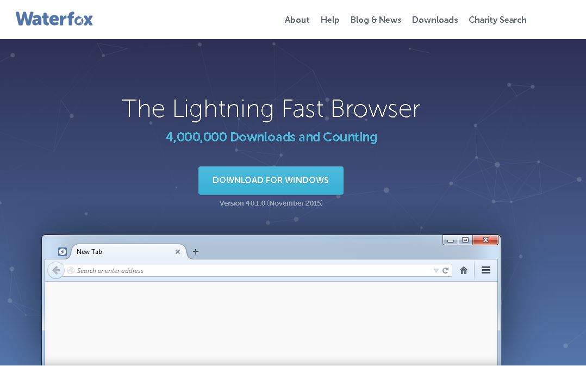Minimize the mock browser window
The image size is (586, 366).
coord(451,240)
